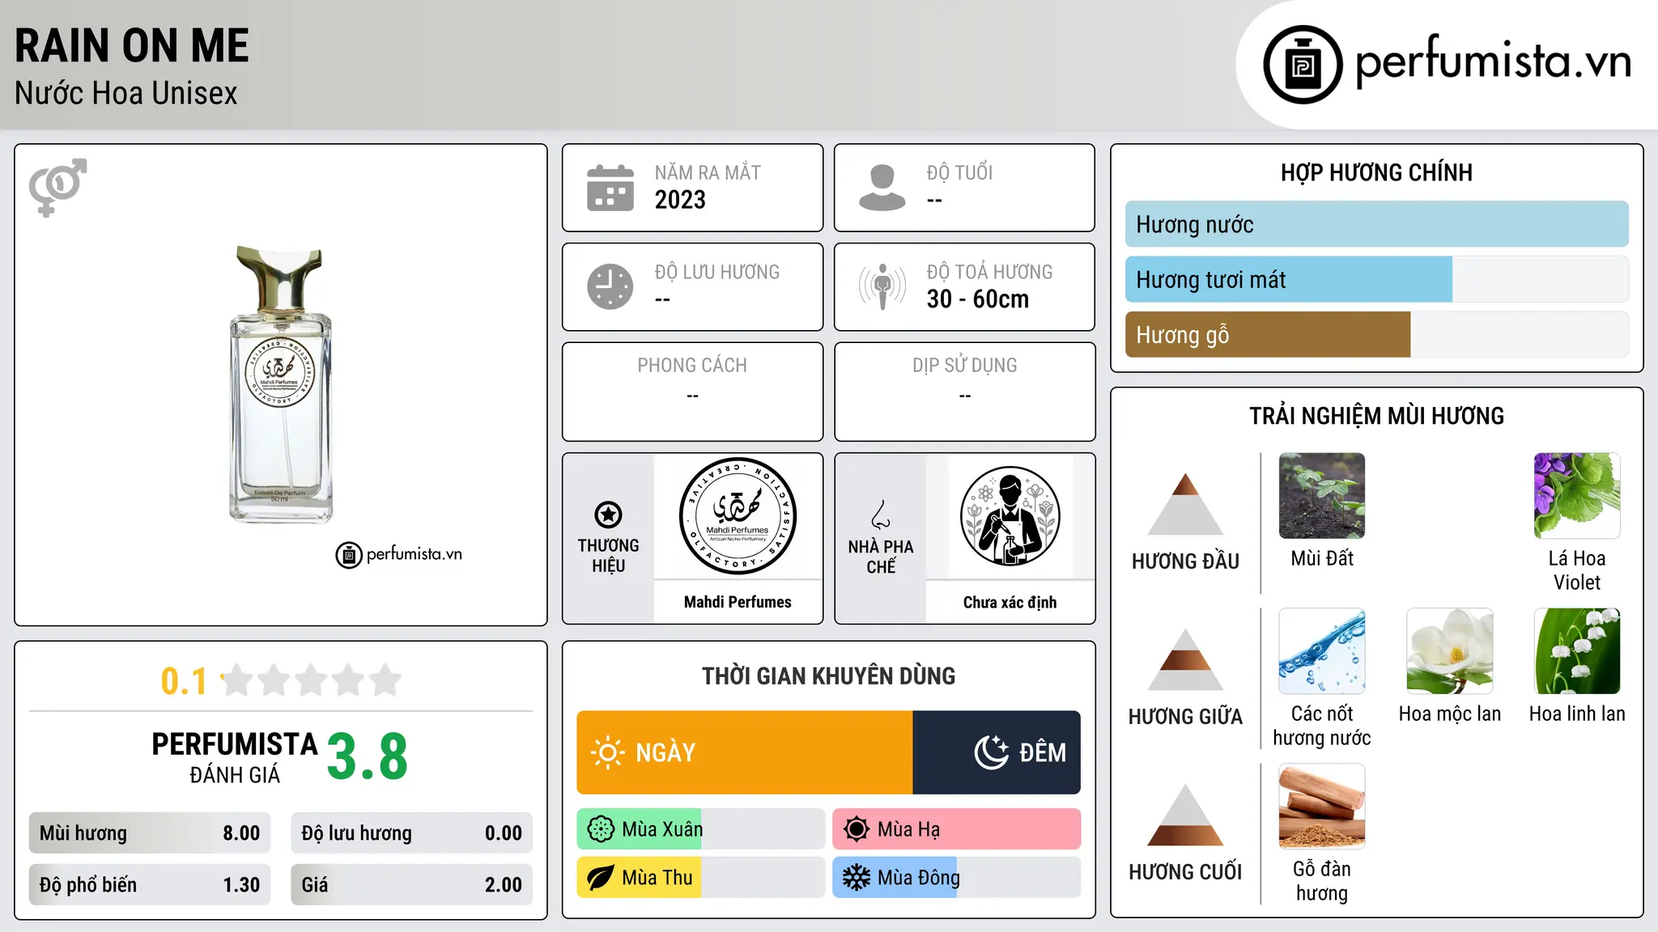Image resolution: width=1658 pixels, height=932 pixels.
Task: Click the Giá 2.00 score box
Action: 412,885
